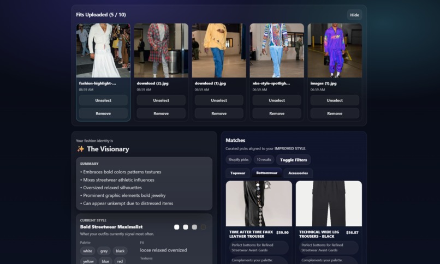This screenshot has width=440, height=264.
Task: Remove download (1).jpg outfit
Action: point(219,113)
